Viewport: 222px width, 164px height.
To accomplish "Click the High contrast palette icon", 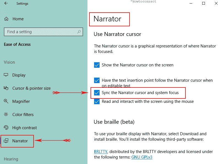I will [x=6, y=128].
